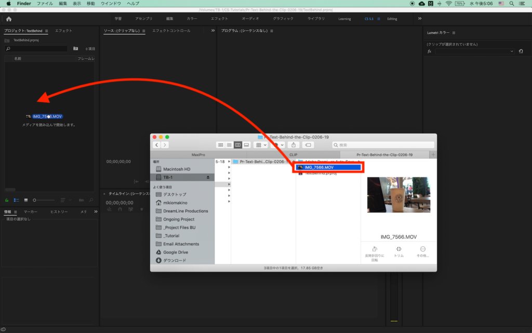
Task: Click the thumbnail zoom slider in the Project panel
Action: point(34,200)
